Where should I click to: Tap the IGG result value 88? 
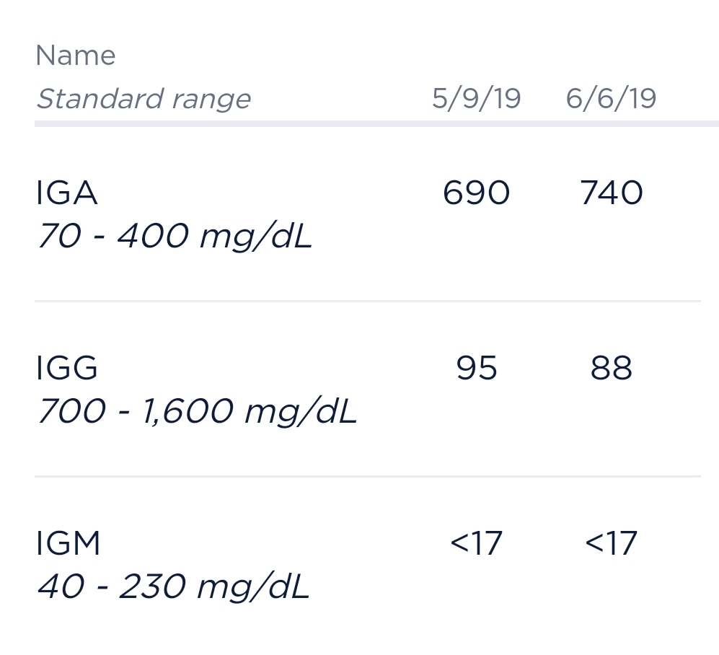point(612,369)
